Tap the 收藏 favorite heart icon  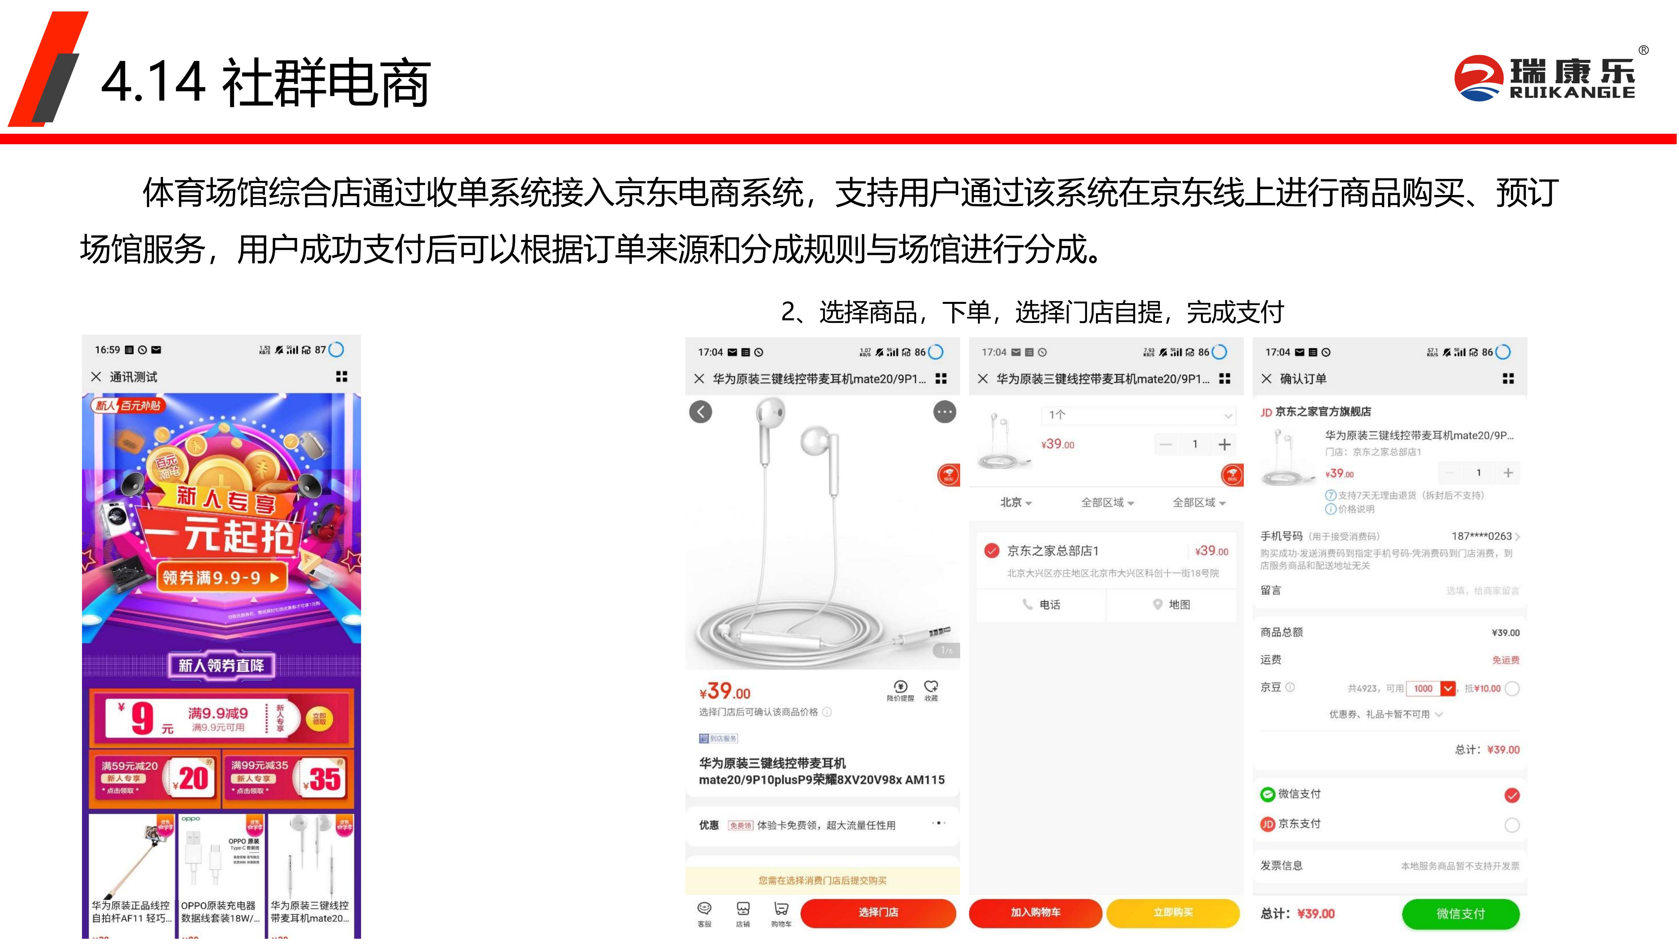pyautogui.click(x=931, y=690)
